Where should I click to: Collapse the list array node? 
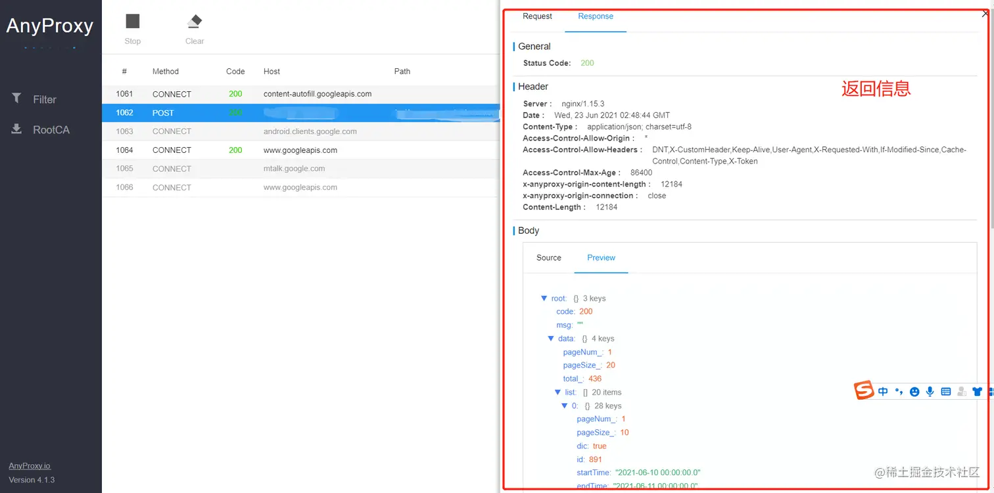[x=558, y=393]
